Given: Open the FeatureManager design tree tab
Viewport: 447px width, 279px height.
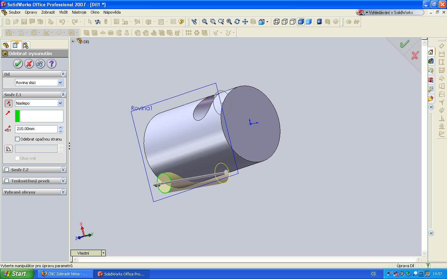Looking at the screenshot, I should click(x=6, y=45).
